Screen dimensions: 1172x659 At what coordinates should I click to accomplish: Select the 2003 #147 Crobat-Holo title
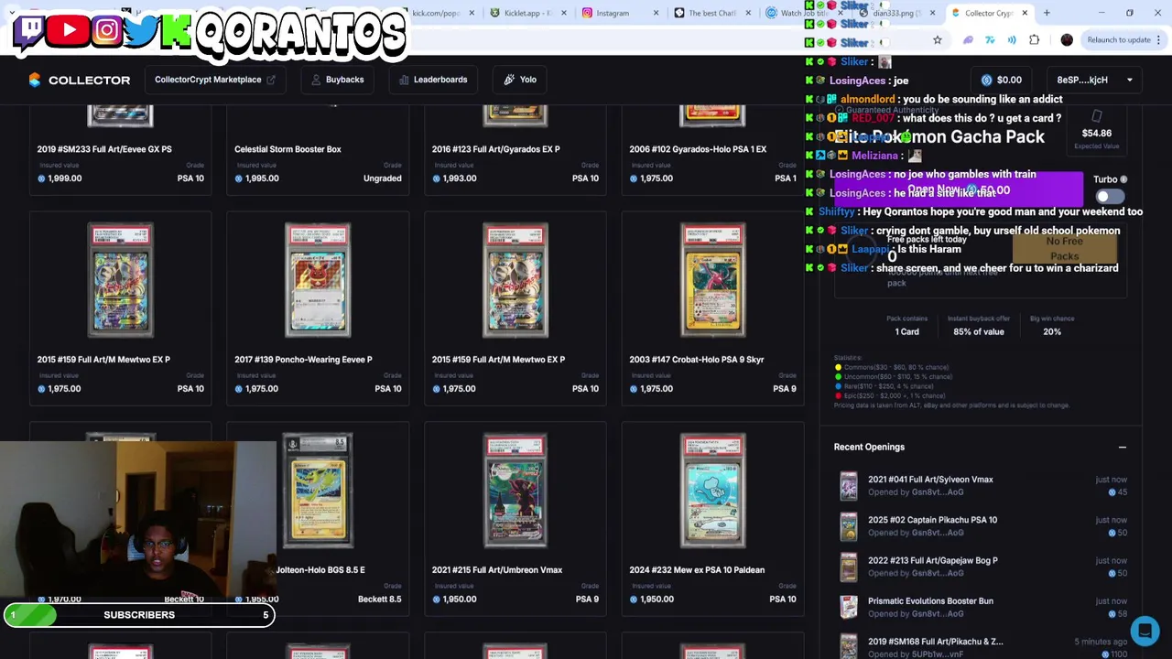point(696,360)
